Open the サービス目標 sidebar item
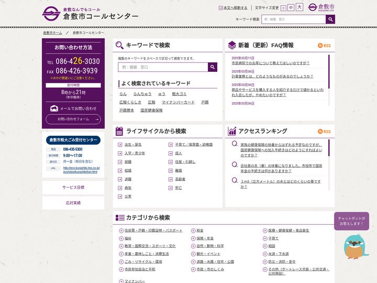The width and height of the screenshot is (377, 283). 73,188
